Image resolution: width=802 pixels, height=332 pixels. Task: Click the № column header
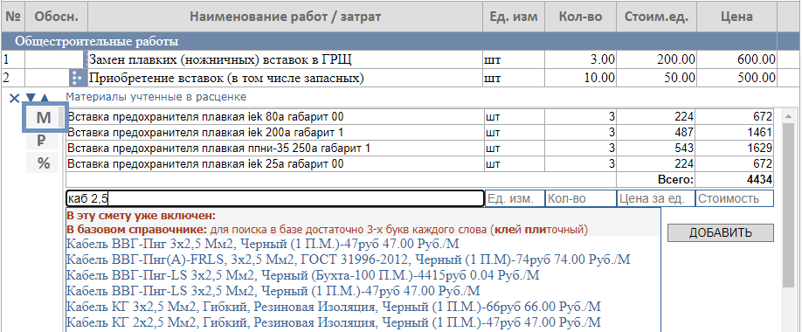point(12,17)
